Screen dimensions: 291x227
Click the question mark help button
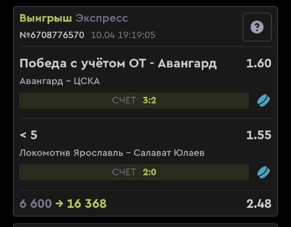pos(257,27)
